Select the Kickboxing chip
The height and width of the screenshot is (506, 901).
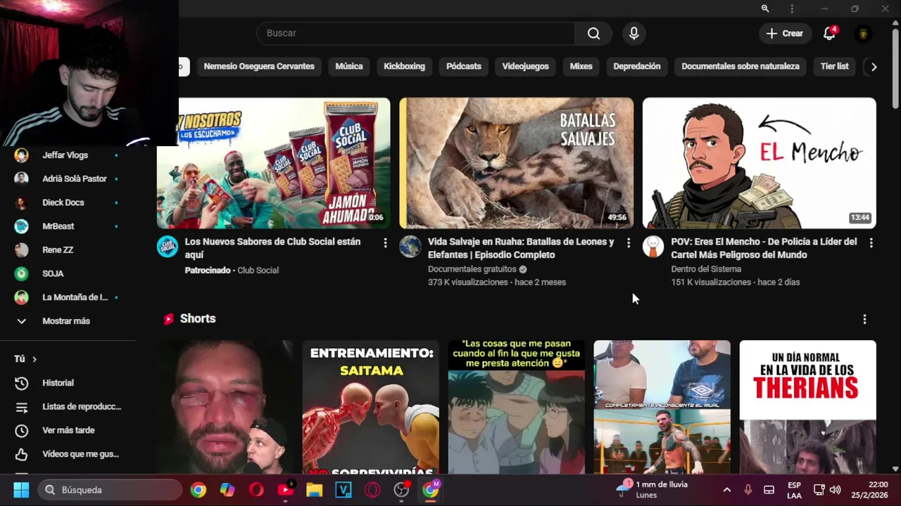click(404, 66)
